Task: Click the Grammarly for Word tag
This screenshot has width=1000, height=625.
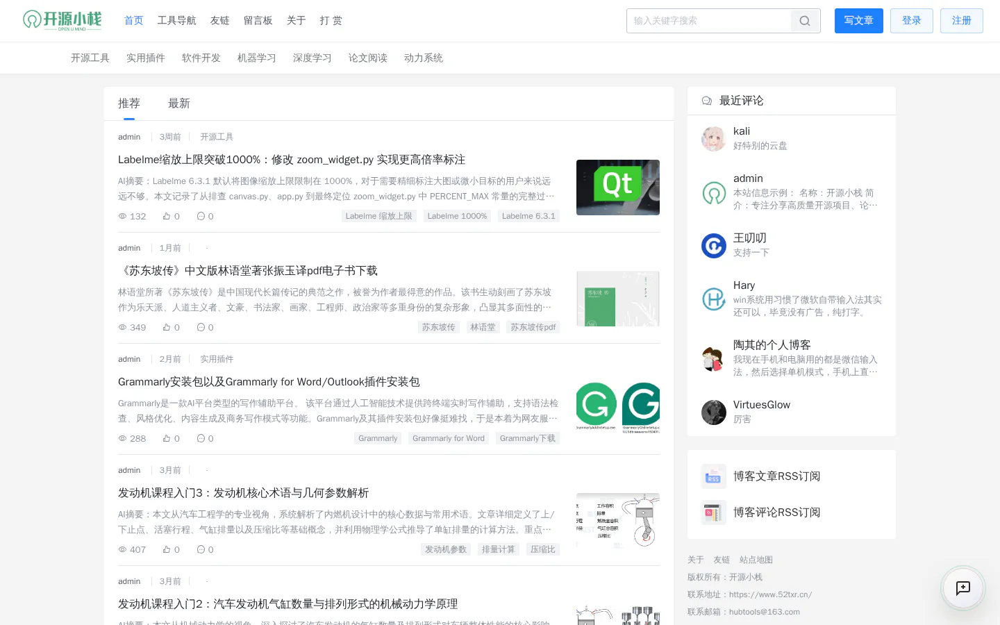Action: pyautogui.click(x=449, y=438)
